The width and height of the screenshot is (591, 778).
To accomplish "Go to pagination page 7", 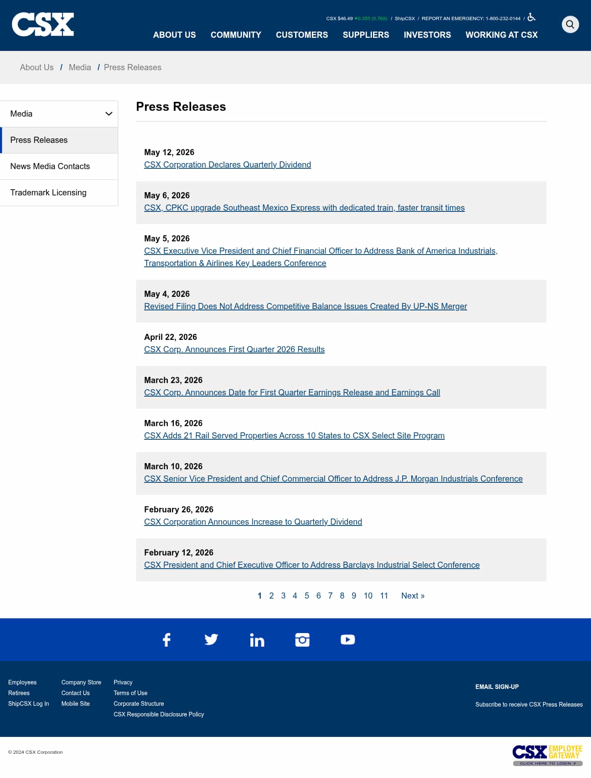I will coord(330,596).
